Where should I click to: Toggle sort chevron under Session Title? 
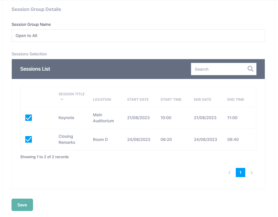(x=62, y=100)
